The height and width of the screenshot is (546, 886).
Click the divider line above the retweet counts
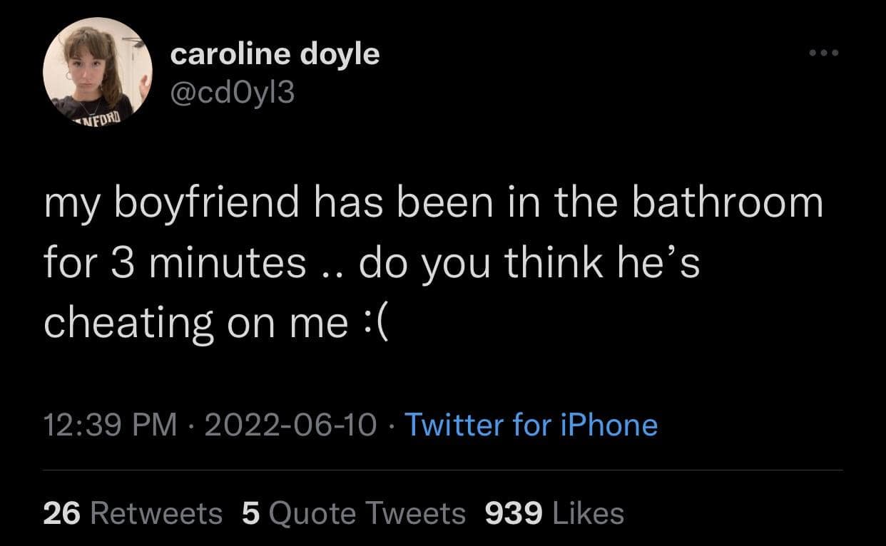point(442,470)
